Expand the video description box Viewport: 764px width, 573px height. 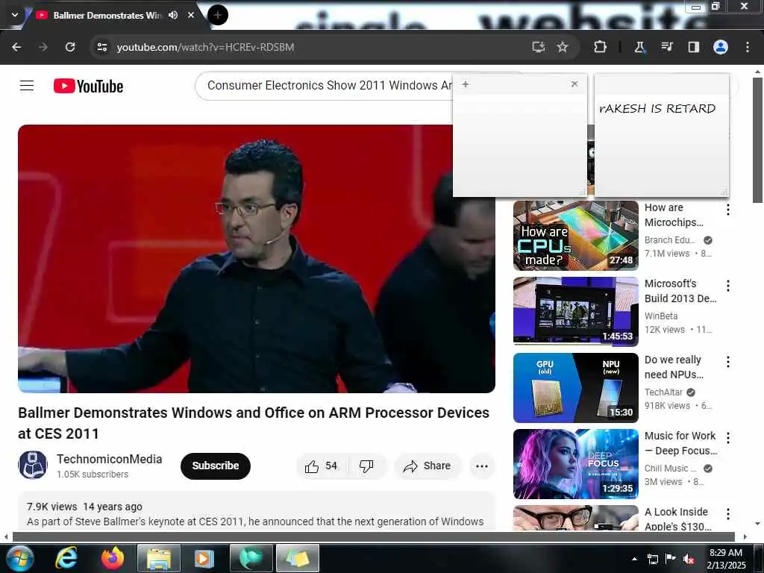click(x=257, y=510)
